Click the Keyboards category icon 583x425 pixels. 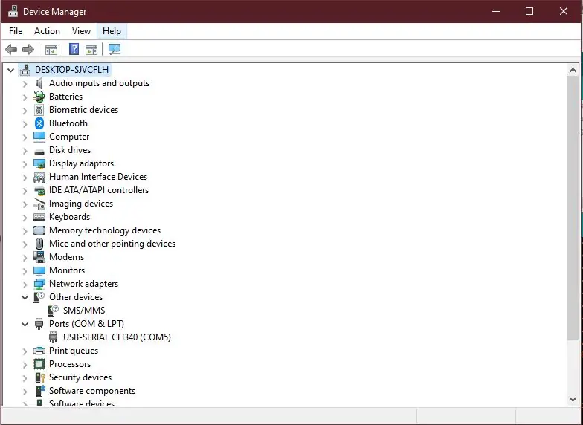[39, 217]
